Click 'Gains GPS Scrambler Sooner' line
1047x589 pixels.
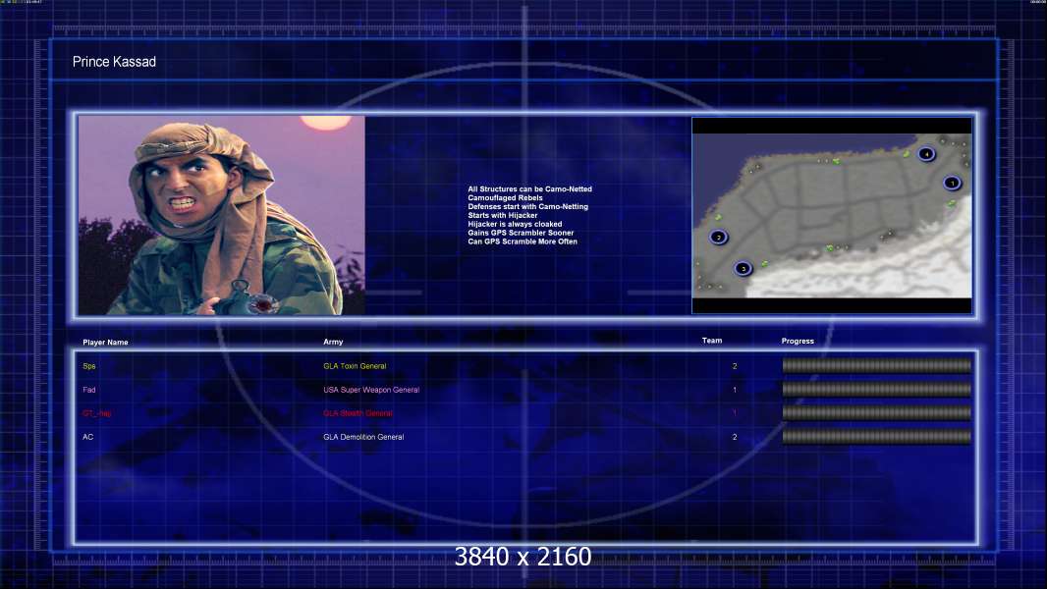pos(521,233)
